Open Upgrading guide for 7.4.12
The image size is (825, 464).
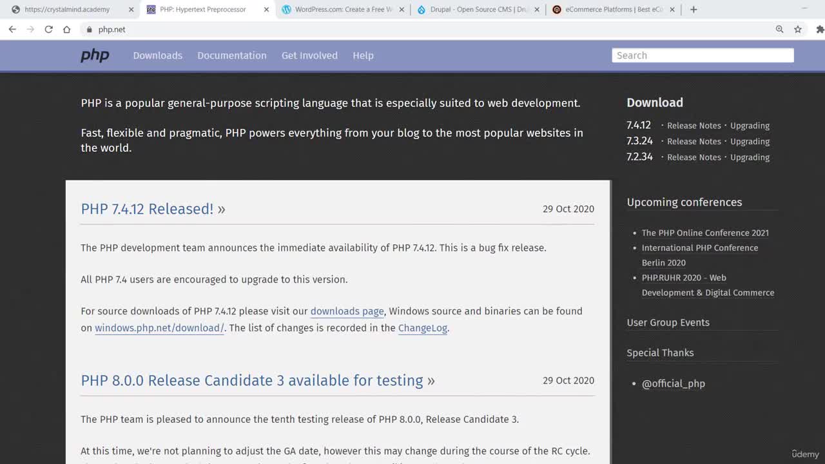point(750,126)
